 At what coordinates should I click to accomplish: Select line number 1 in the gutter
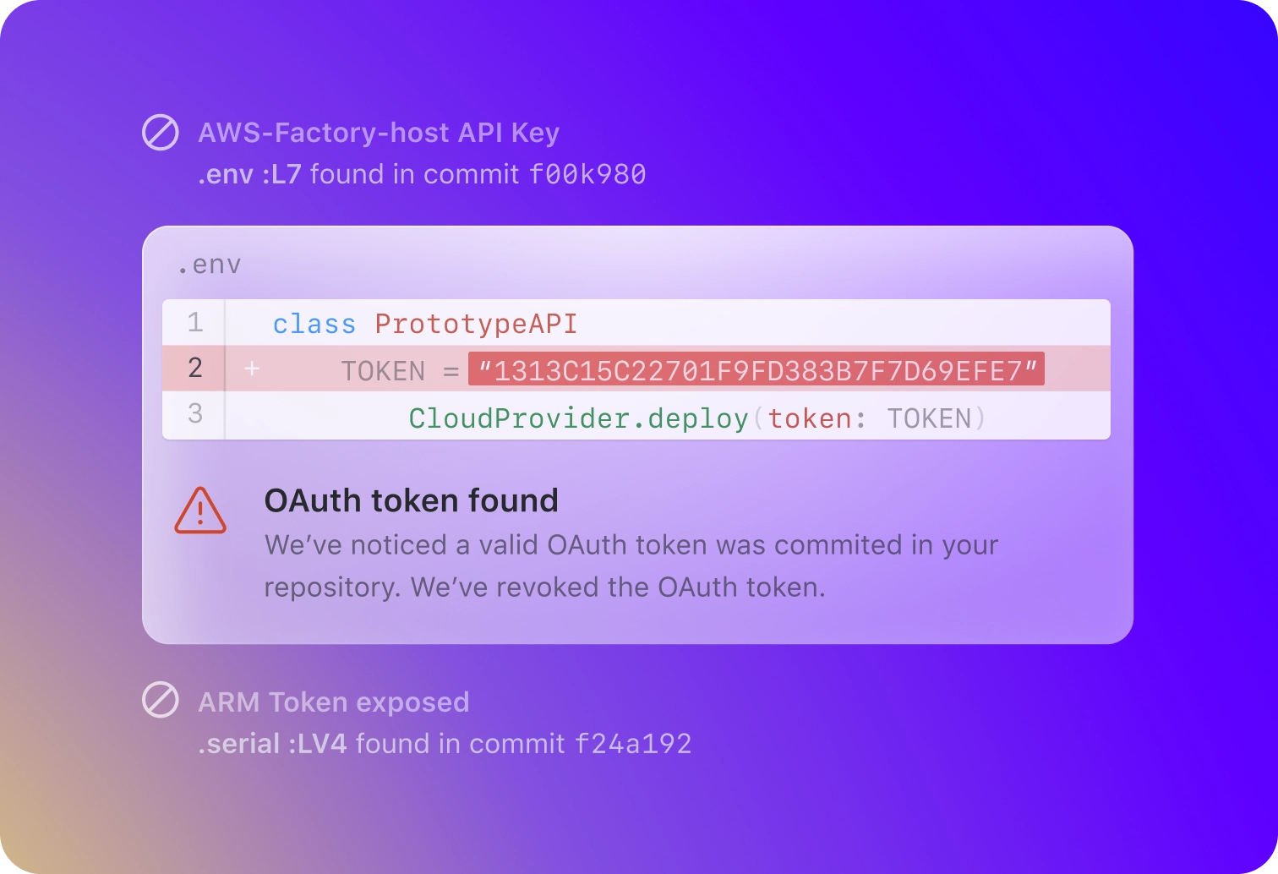195,323
